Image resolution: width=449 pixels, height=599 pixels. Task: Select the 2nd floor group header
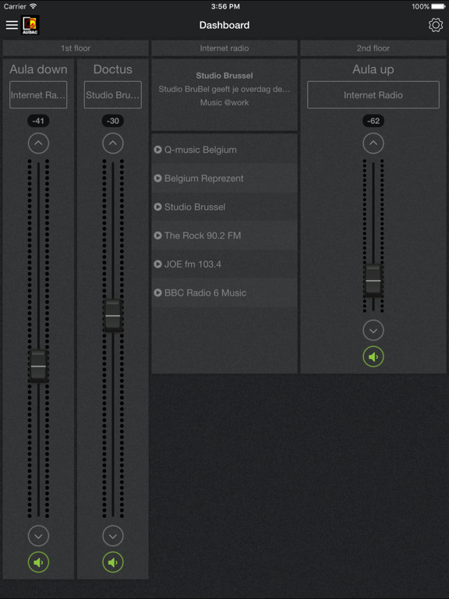(x=373, y=48)
